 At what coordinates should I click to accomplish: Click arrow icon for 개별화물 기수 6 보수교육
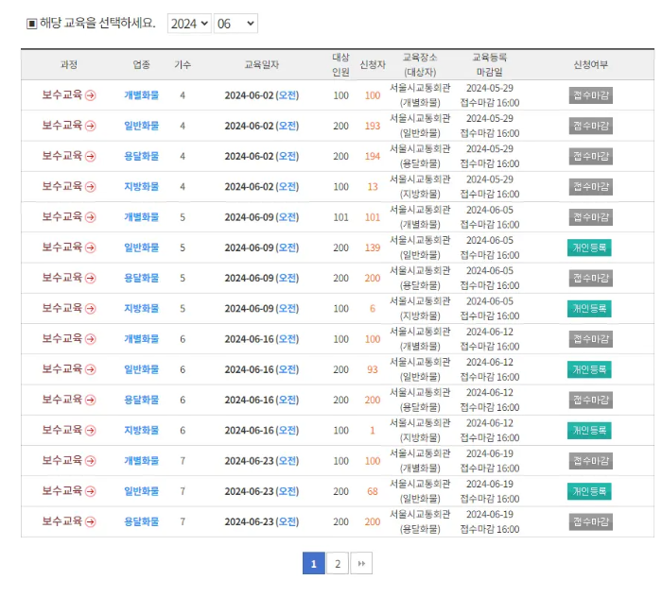point(91,339)
